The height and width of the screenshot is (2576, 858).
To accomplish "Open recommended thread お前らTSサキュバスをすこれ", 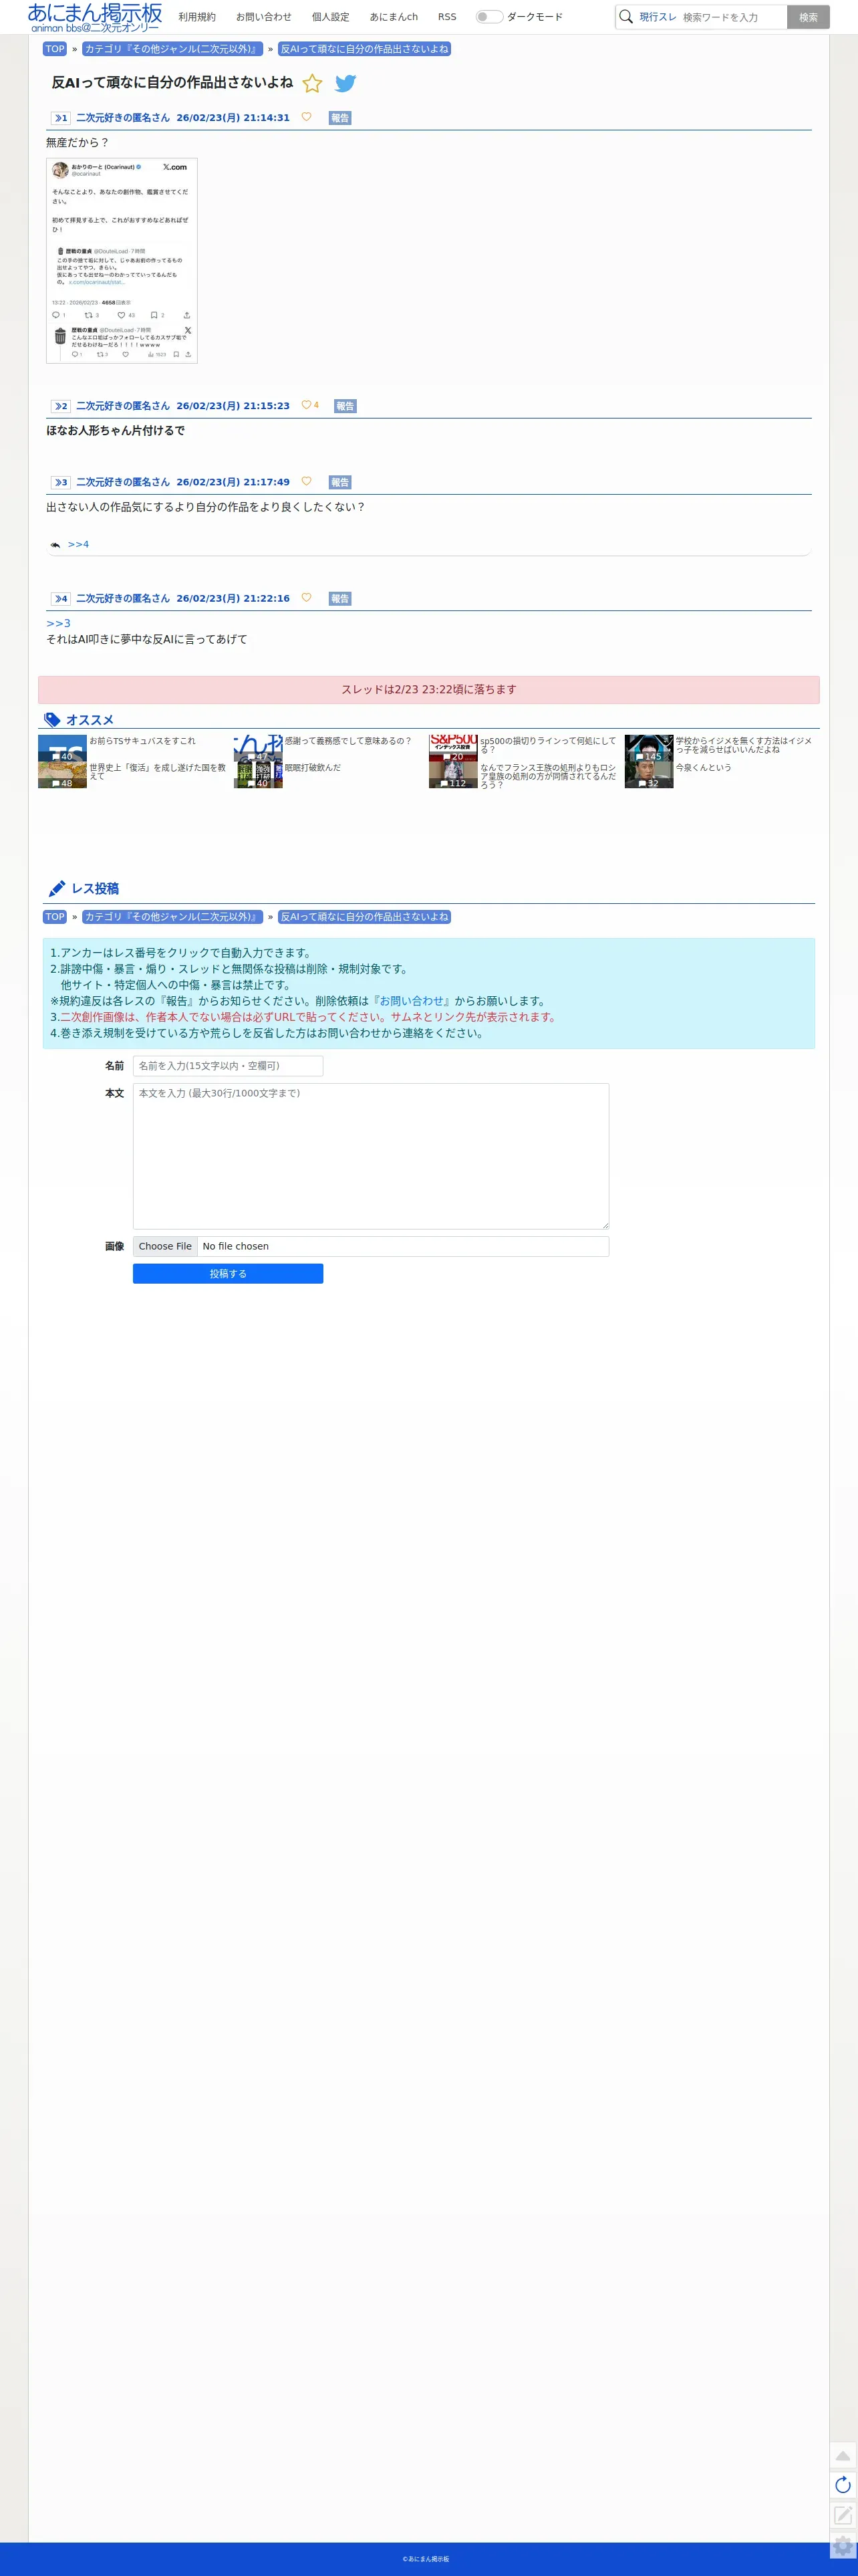I will coord(142,741).
